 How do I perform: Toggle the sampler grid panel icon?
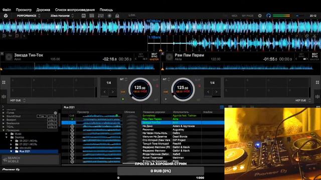92,15
